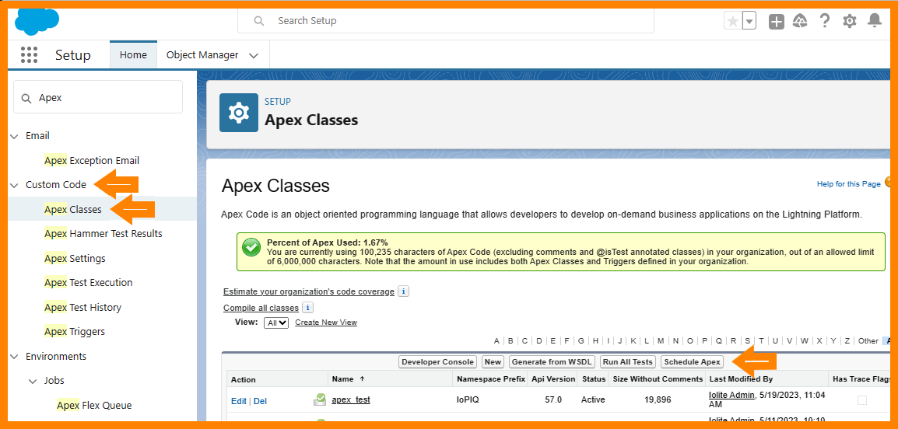Click Run All Tests button
This screenshot has width=898, height=429.
[x=628, y=361]
